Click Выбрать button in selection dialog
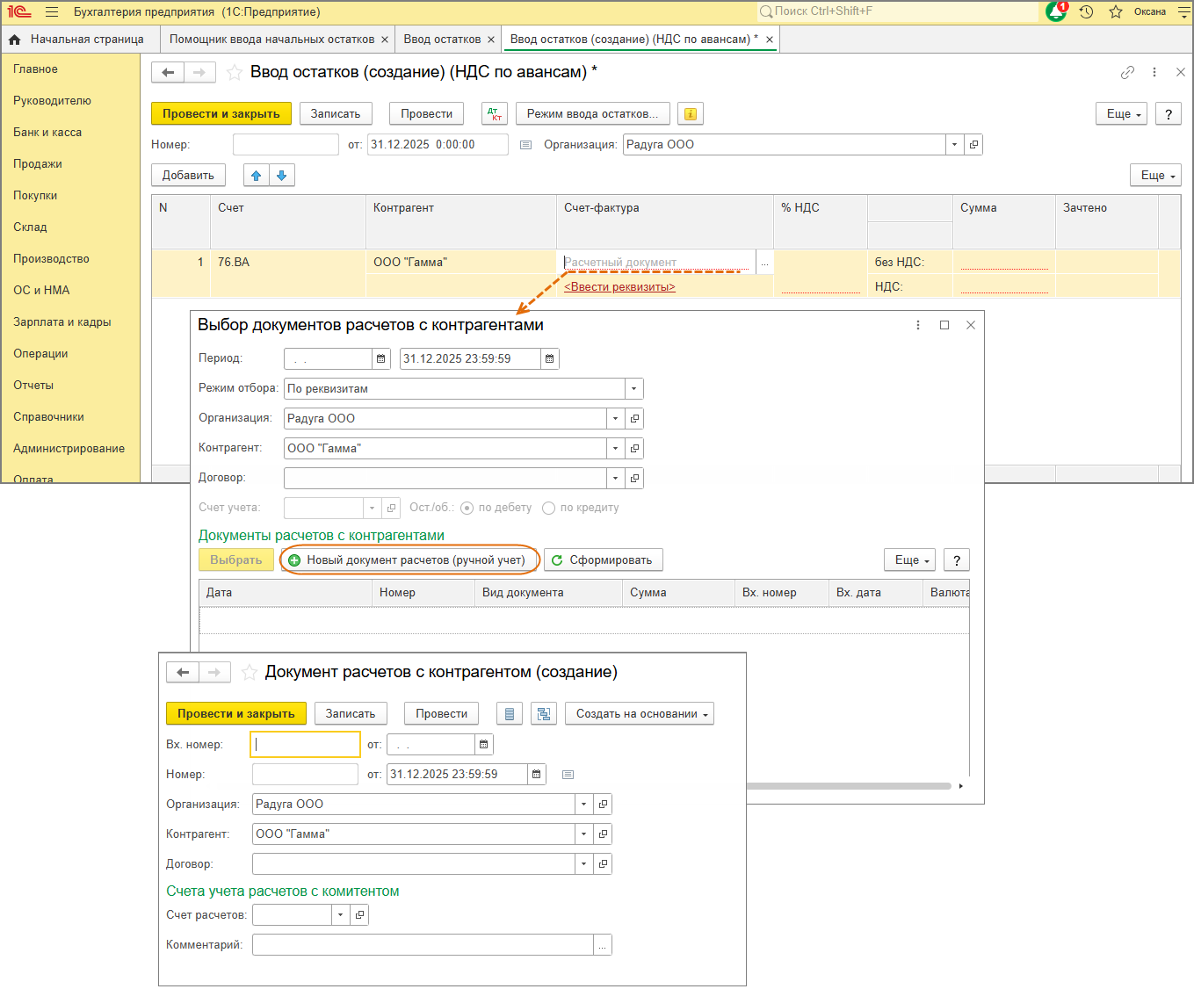Screen dimensions: 1194x989 tap(236, 560)
